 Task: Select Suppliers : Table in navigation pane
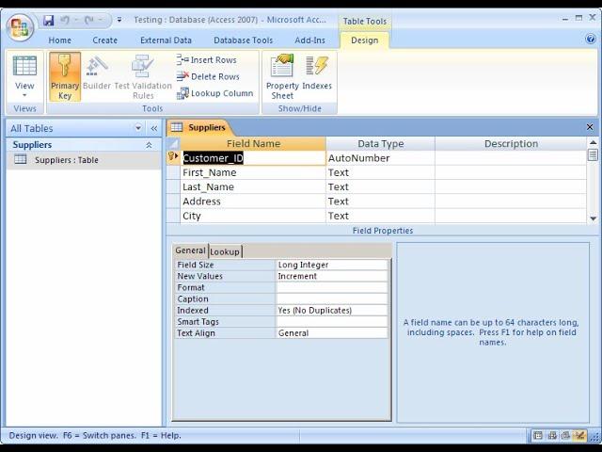tap(66, 160)
